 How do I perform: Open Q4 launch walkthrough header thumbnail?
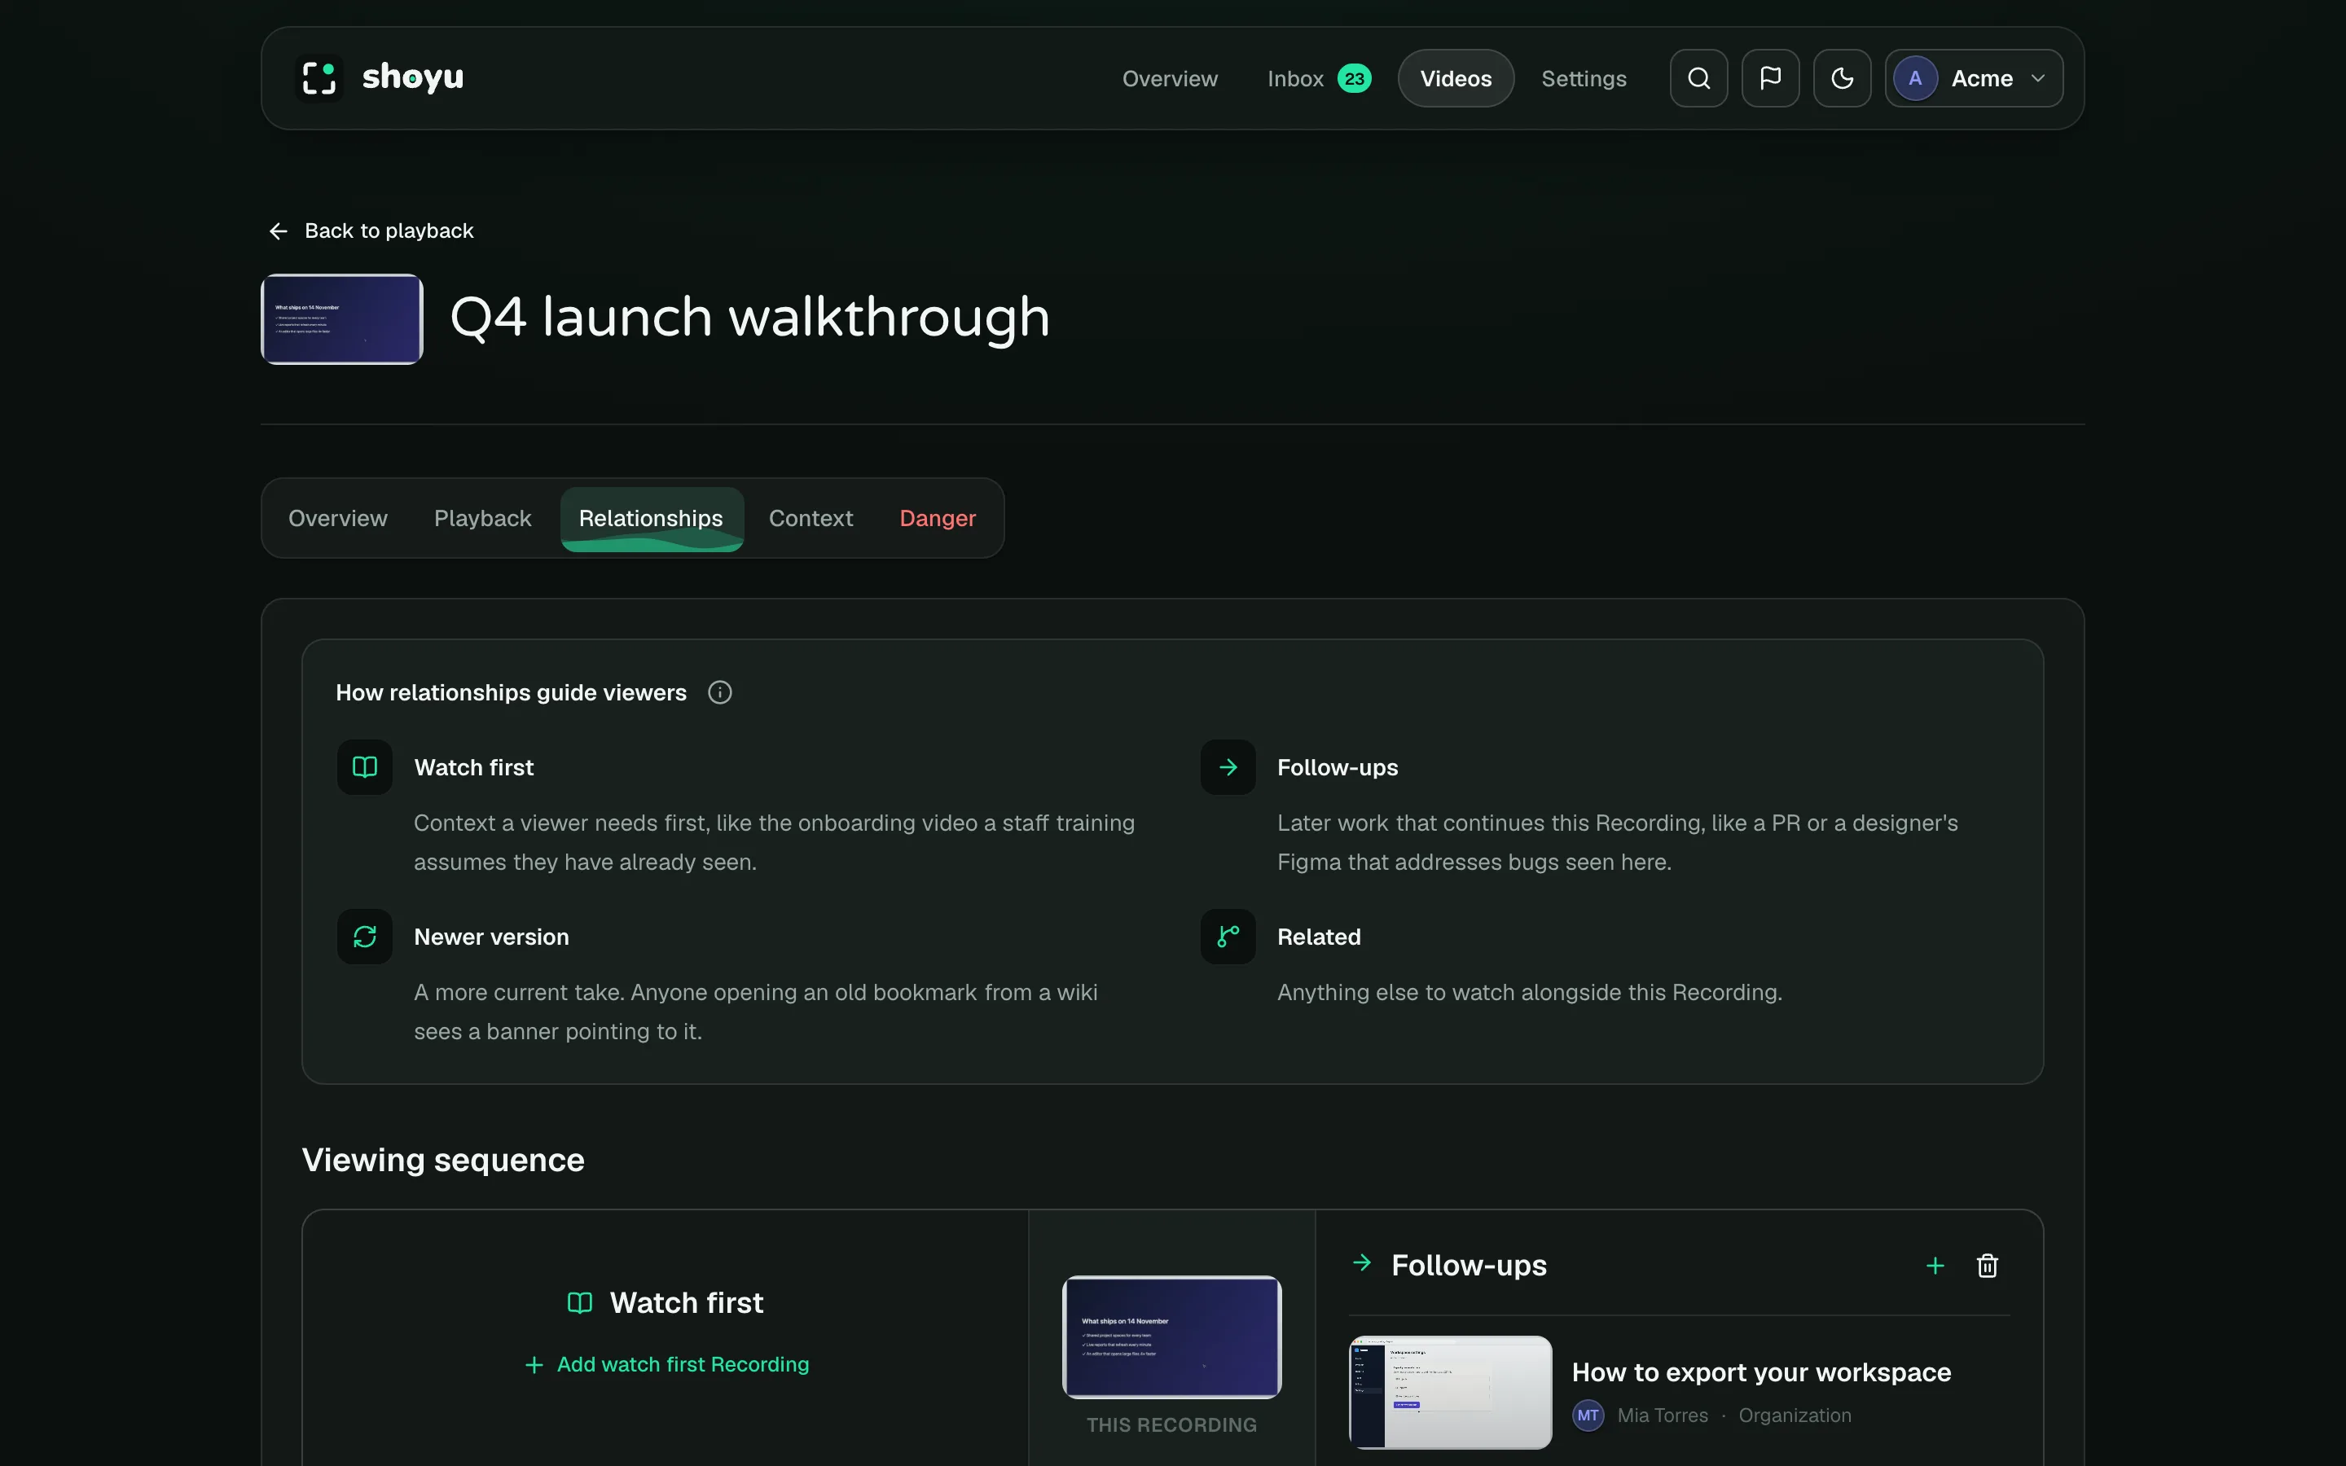pyautogui.click(x=341, y=319)
